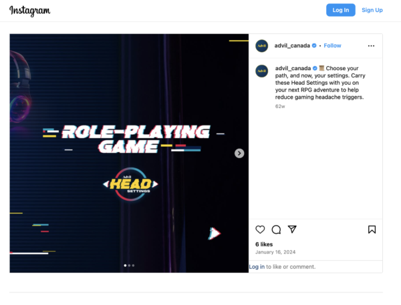Open the three-dot more options menu

pyautogui.click(x=371, y=46)
